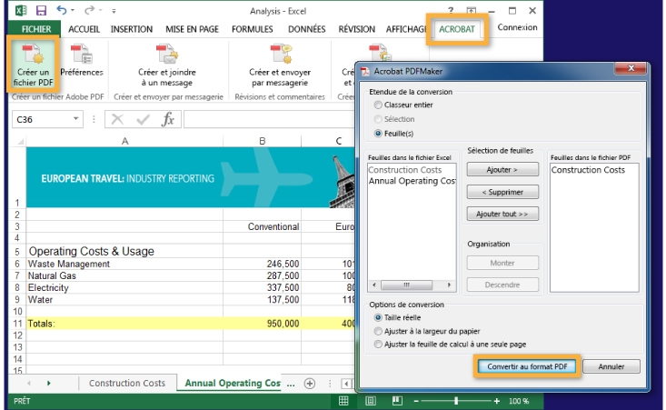The width and height of the screenshot is (666, 410).
Task: Click the Excel application logo icon
Action: 20,10
